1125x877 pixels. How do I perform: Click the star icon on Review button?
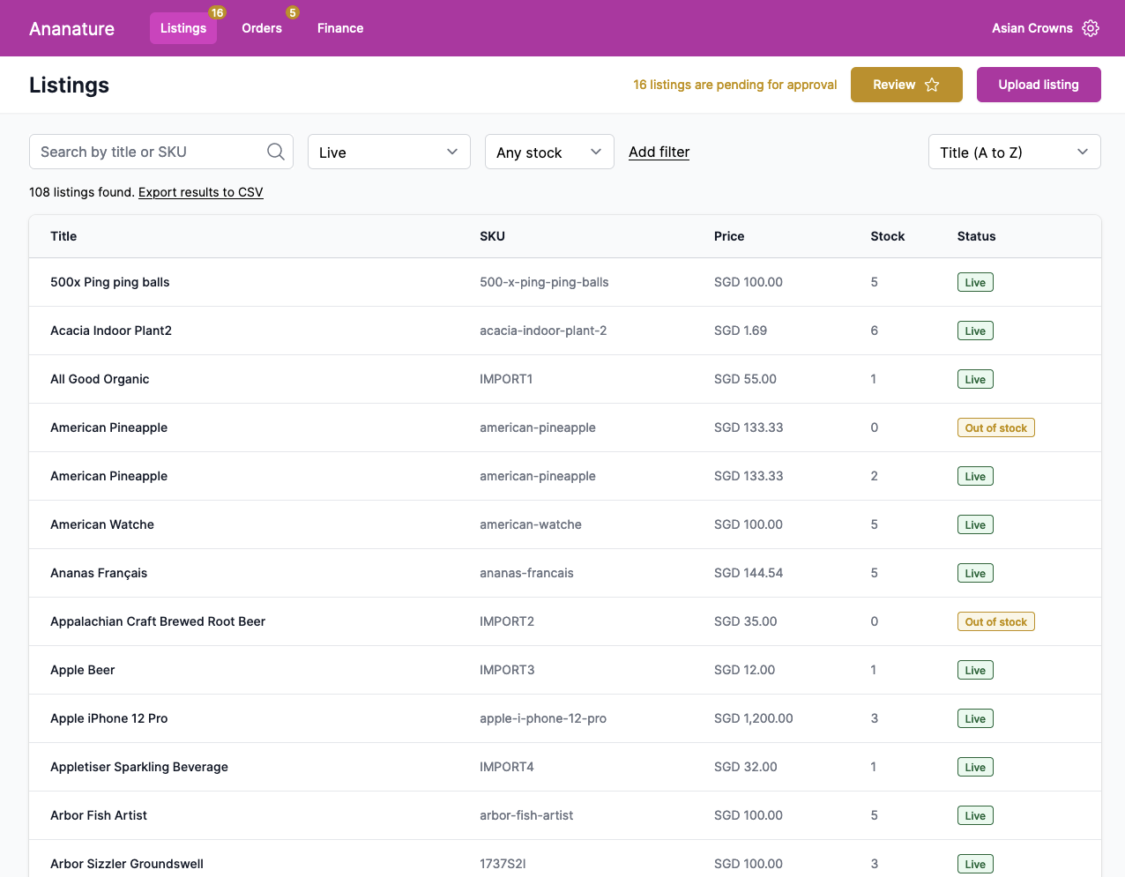pos(932,85)
